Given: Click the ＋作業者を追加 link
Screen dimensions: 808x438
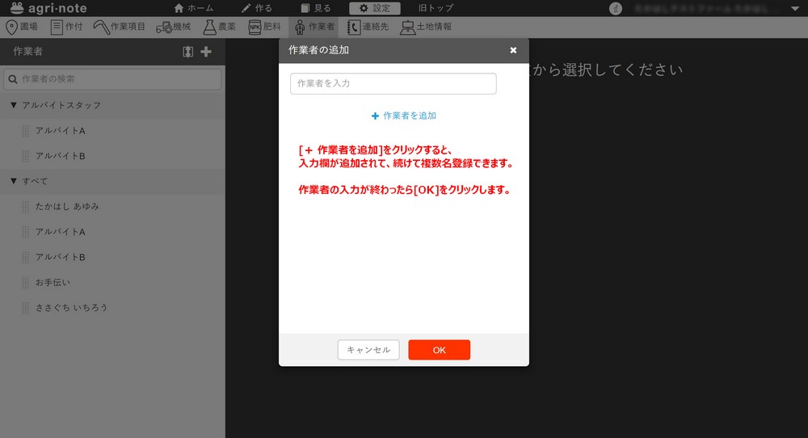Looking at the screenshot, I should [x=404, y=116].
